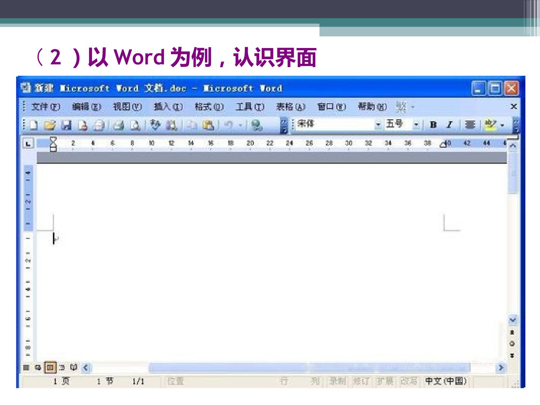The width and height of the screenshot is (540, 405).
Task: Open the 插入 (Insert) menu
Action: (x=168, y=107)
